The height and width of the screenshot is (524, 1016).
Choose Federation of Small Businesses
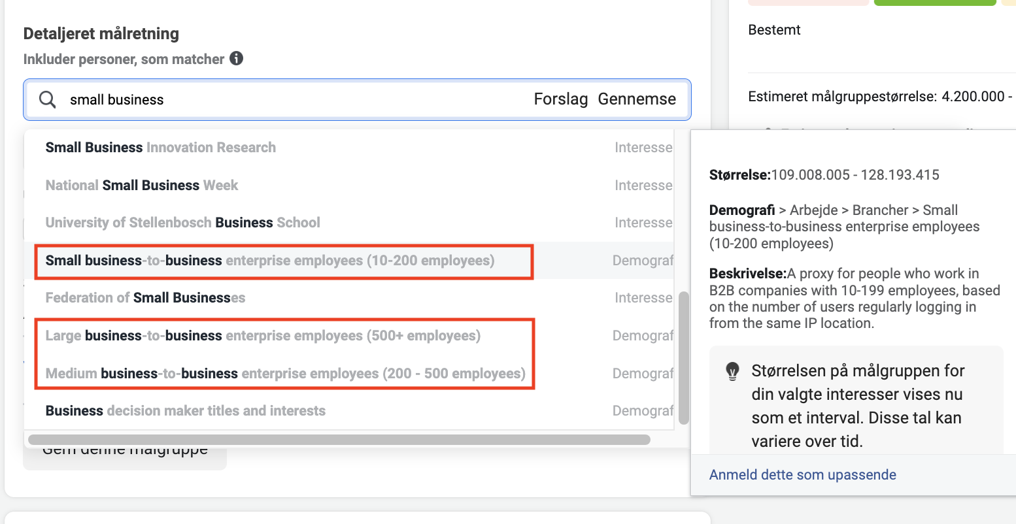(145, 298)
